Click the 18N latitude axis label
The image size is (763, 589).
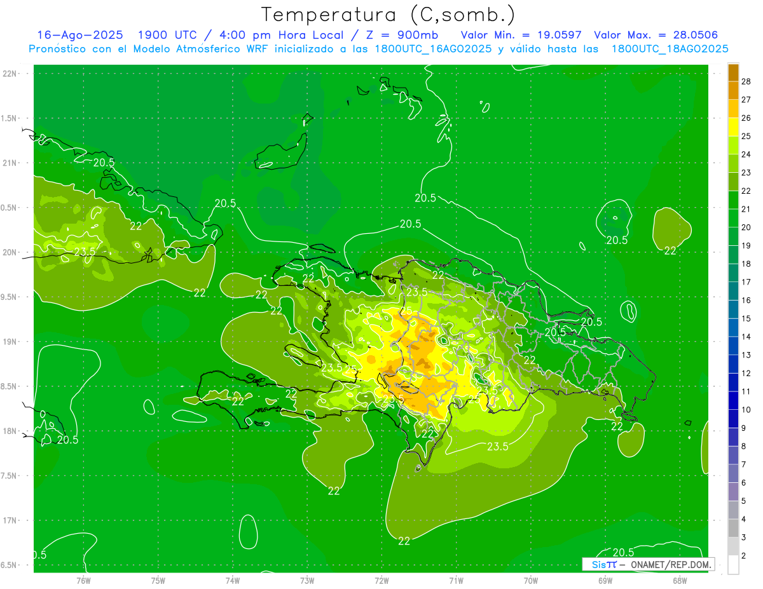pos(11,431)
